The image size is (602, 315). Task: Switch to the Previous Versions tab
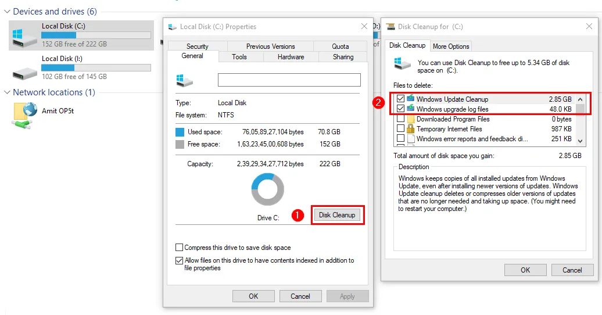(270, 46)
